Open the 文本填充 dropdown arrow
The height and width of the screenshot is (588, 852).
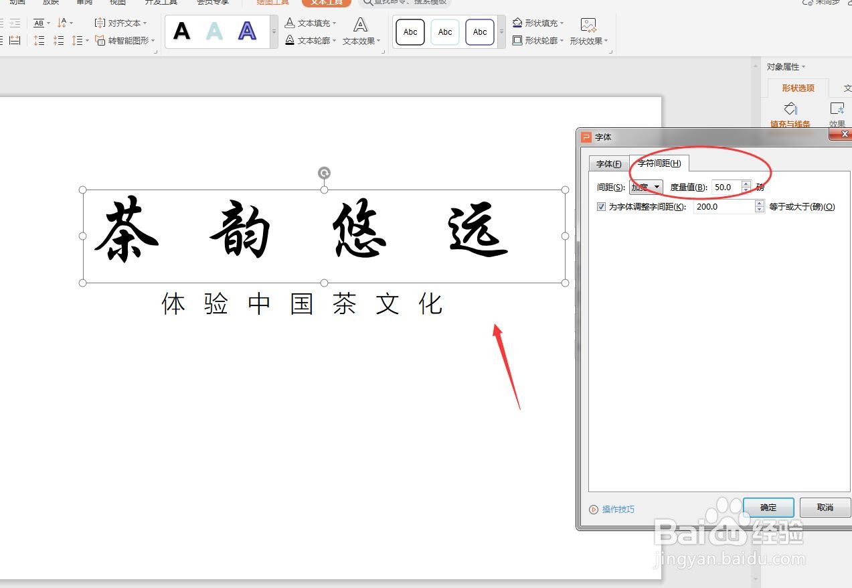[x=335, y=23]
